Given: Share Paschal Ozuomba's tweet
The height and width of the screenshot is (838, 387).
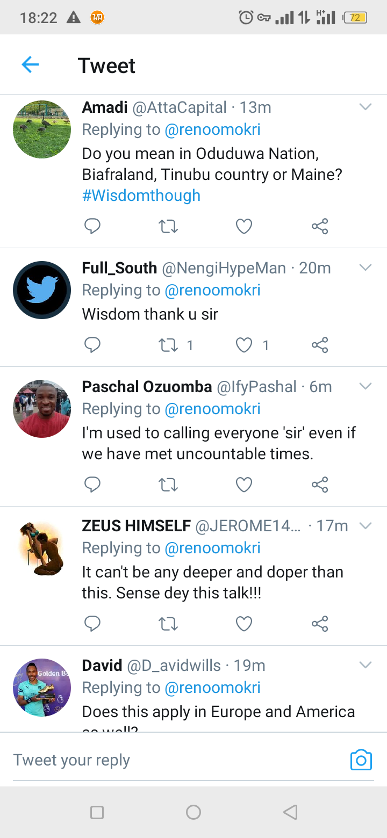Looking at the screenshot, I should pos(320,485).
